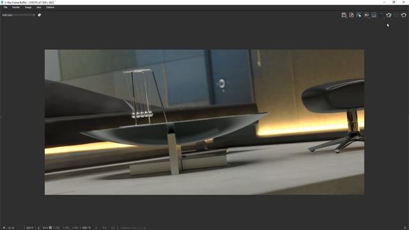409x230 pixels.
Task: Open the Image menu
Action: point(28,7)
